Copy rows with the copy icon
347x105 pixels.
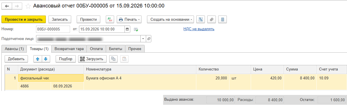click(x=114, y=59)
